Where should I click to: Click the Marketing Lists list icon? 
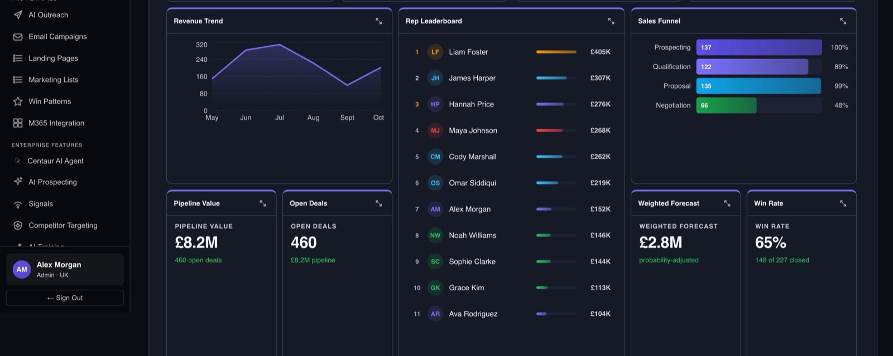pyautogui.click(x=18, y=80)
